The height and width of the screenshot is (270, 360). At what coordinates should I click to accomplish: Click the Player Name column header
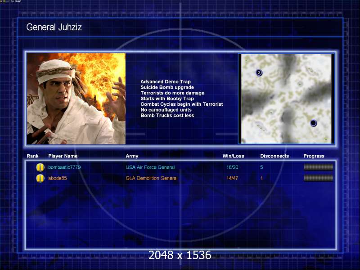(x=63, y=156)
